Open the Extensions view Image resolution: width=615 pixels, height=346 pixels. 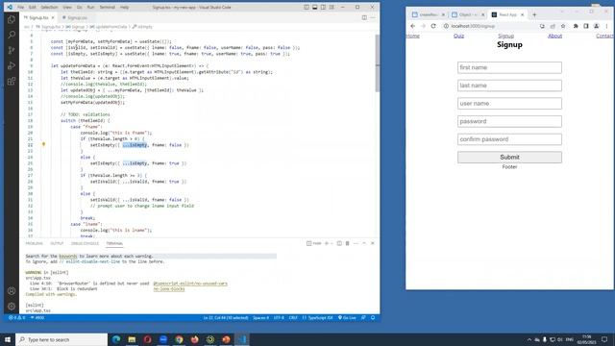tap(12, 81)
